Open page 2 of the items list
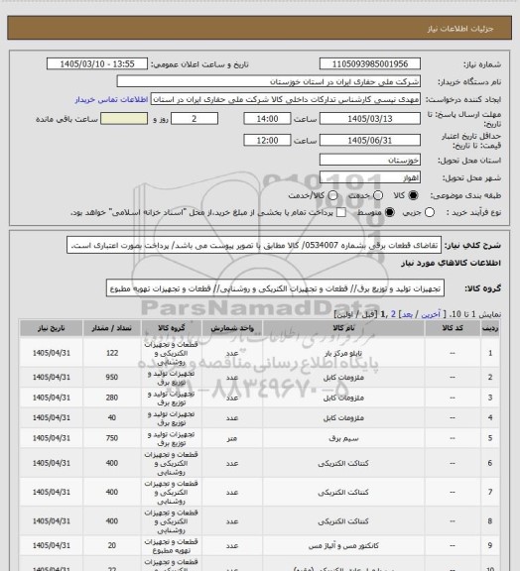 click(393, 314)
